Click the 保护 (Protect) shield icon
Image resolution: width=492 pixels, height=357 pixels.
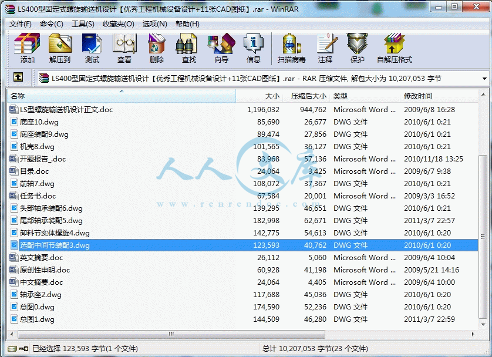357,48
